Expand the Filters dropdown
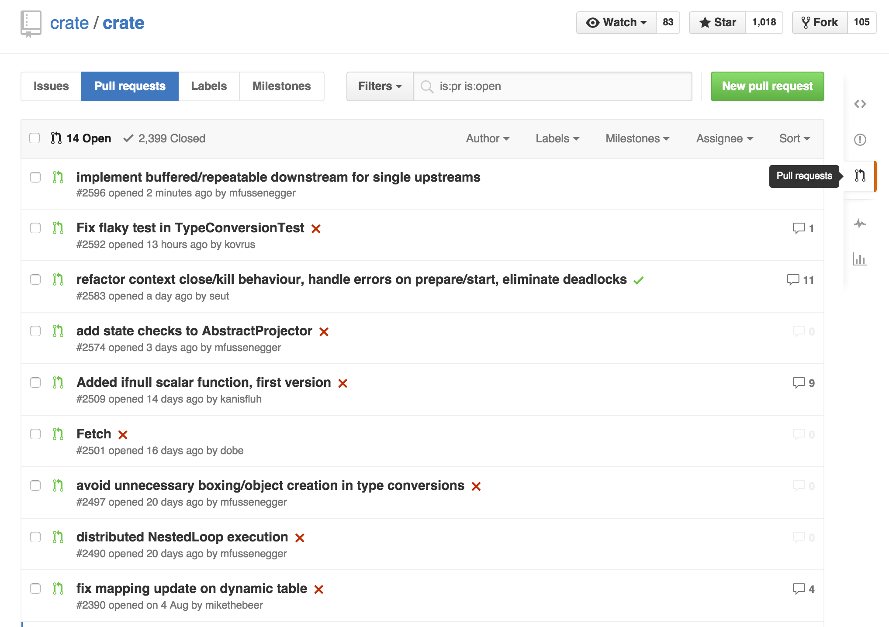The height and width of the screenshot is (627, 889). [379, 86]
